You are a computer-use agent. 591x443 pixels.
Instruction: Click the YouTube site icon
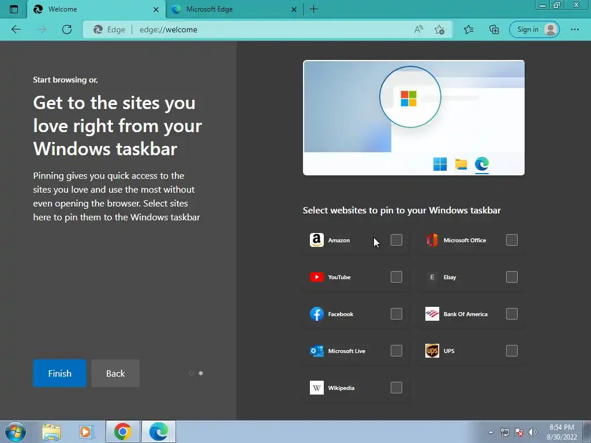click(317, 277)
